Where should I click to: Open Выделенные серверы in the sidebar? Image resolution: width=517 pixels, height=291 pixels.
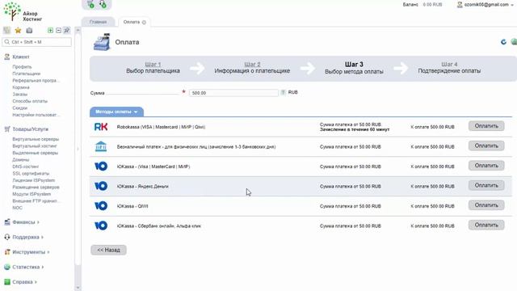(36, 153)
